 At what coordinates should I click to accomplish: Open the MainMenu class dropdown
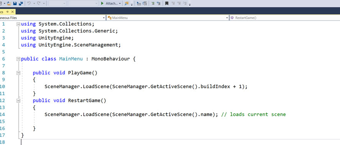168,18
